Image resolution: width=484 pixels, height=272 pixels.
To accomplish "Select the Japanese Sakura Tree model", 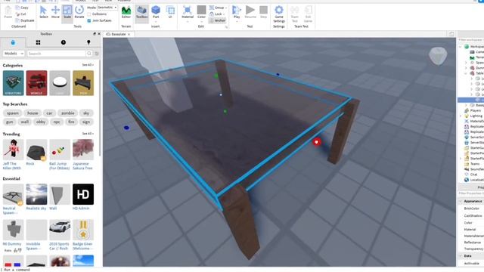I will coord(83,154).
